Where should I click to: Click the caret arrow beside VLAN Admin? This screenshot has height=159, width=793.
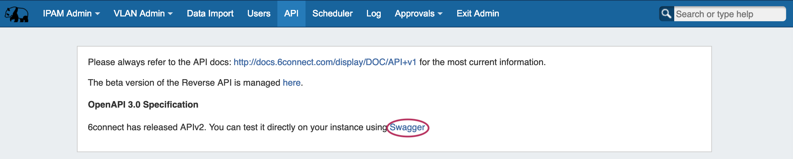click(170, 14)
